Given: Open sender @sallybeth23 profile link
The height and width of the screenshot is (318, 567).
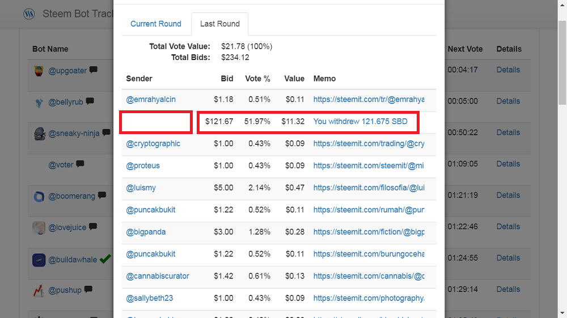Looking at the screenshot, I should [149, 298].
